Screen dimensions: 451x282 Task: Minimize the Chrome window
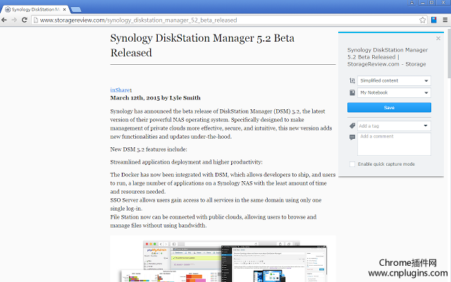[x=422, y=2]
